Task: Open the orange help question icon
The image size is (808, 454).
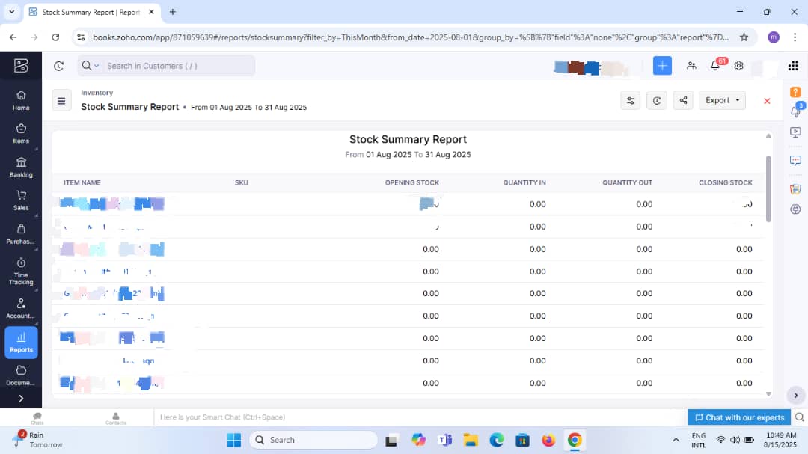Action: coord(795,92)
